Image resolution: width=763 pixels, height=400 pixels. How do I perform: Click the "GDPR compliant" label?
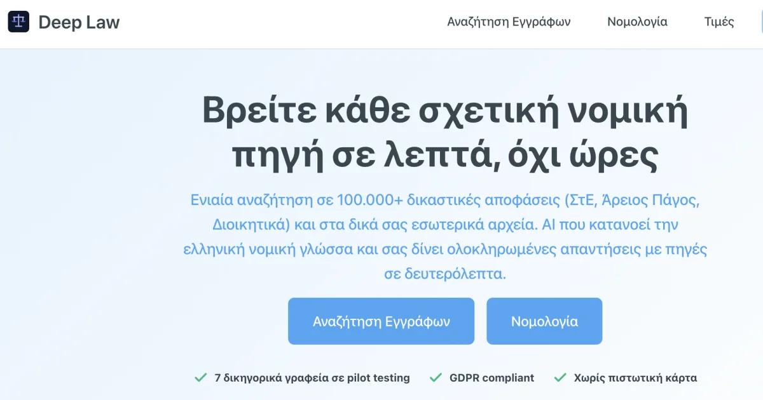(x=491, y=378)
